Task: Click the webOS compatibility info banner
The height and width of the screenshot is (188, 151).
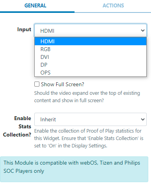Action: pos(74,169)
